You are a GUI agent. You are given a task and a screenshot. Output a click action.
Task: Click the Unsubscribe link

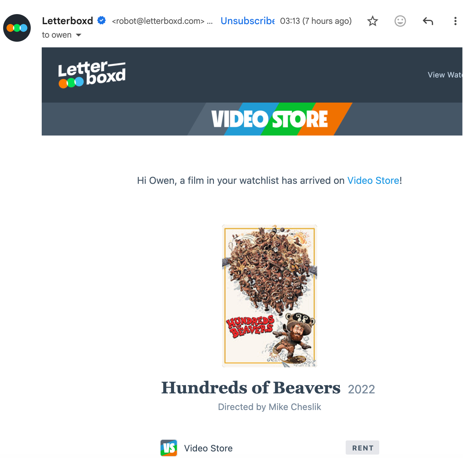click(247, 21)
